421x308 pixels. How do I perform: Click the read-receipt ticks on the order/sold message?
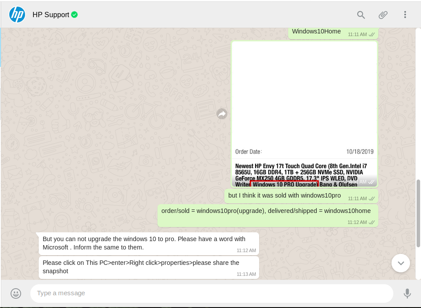pyautogui.click(x=372, y=222)
